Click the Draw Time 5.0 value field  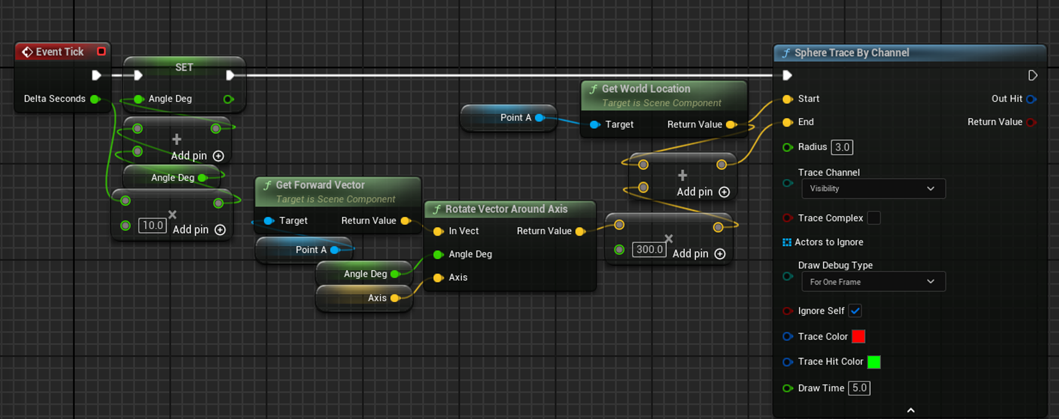click(859, 388)
